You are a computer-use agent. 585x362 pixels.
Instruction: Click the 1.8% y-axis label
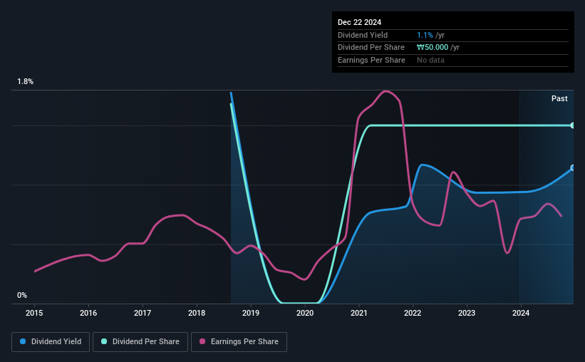click(26, 81)
